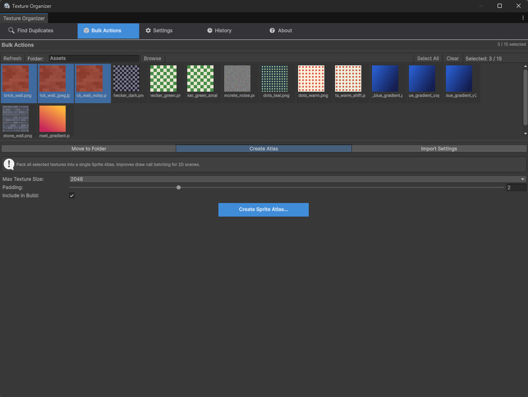This screenshot has width=528, height=397.
Task: Toggle the Include in Build checkbox
Action: point(72,196)
